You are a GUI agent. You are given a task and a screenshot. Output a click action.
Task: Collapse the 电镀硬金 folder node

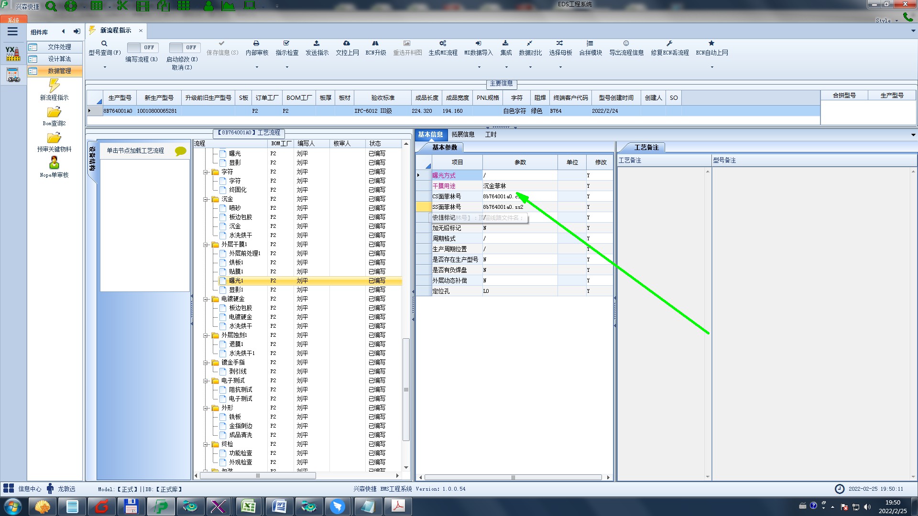pyautogui.click(x=206, y=299)
